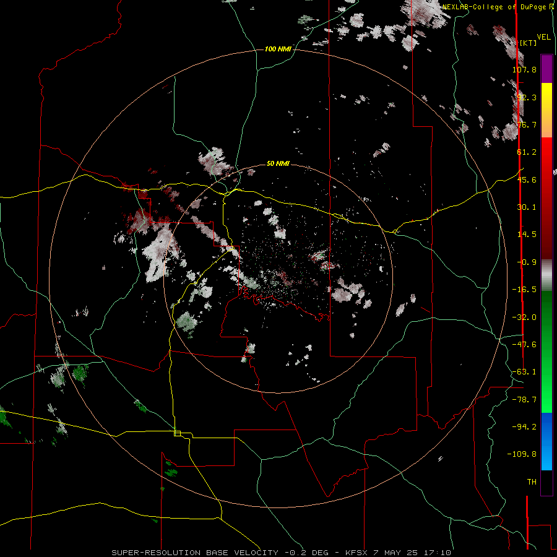The image size is (557, 557).
Task: Click the -47.6 legend value
Action: (524, 345)
